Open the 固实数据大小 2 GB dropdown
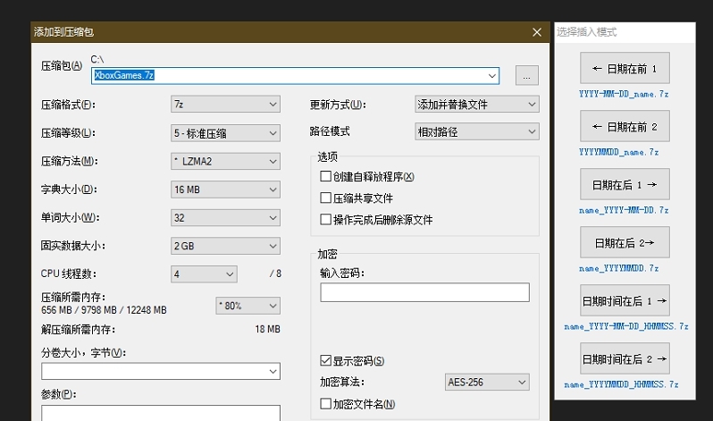This screenshot has width=713, height=421. point(225,246)
